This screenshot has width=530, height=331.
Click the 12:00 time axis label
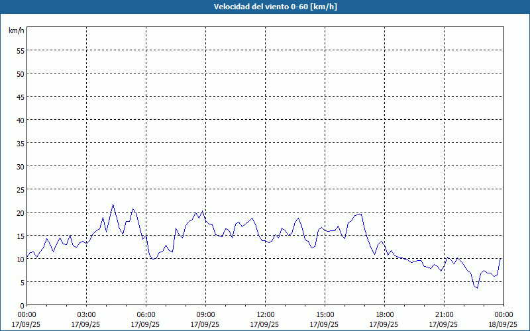(266, 314)
